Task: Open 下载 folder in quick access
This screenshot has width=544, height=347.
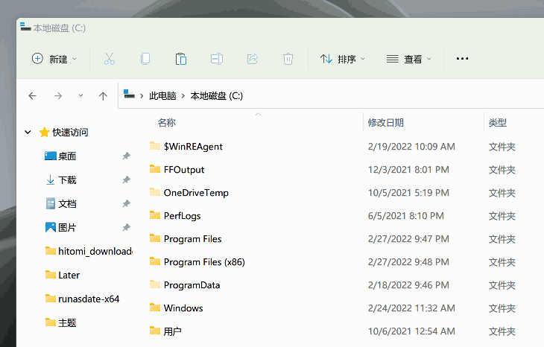Action: 67,180
